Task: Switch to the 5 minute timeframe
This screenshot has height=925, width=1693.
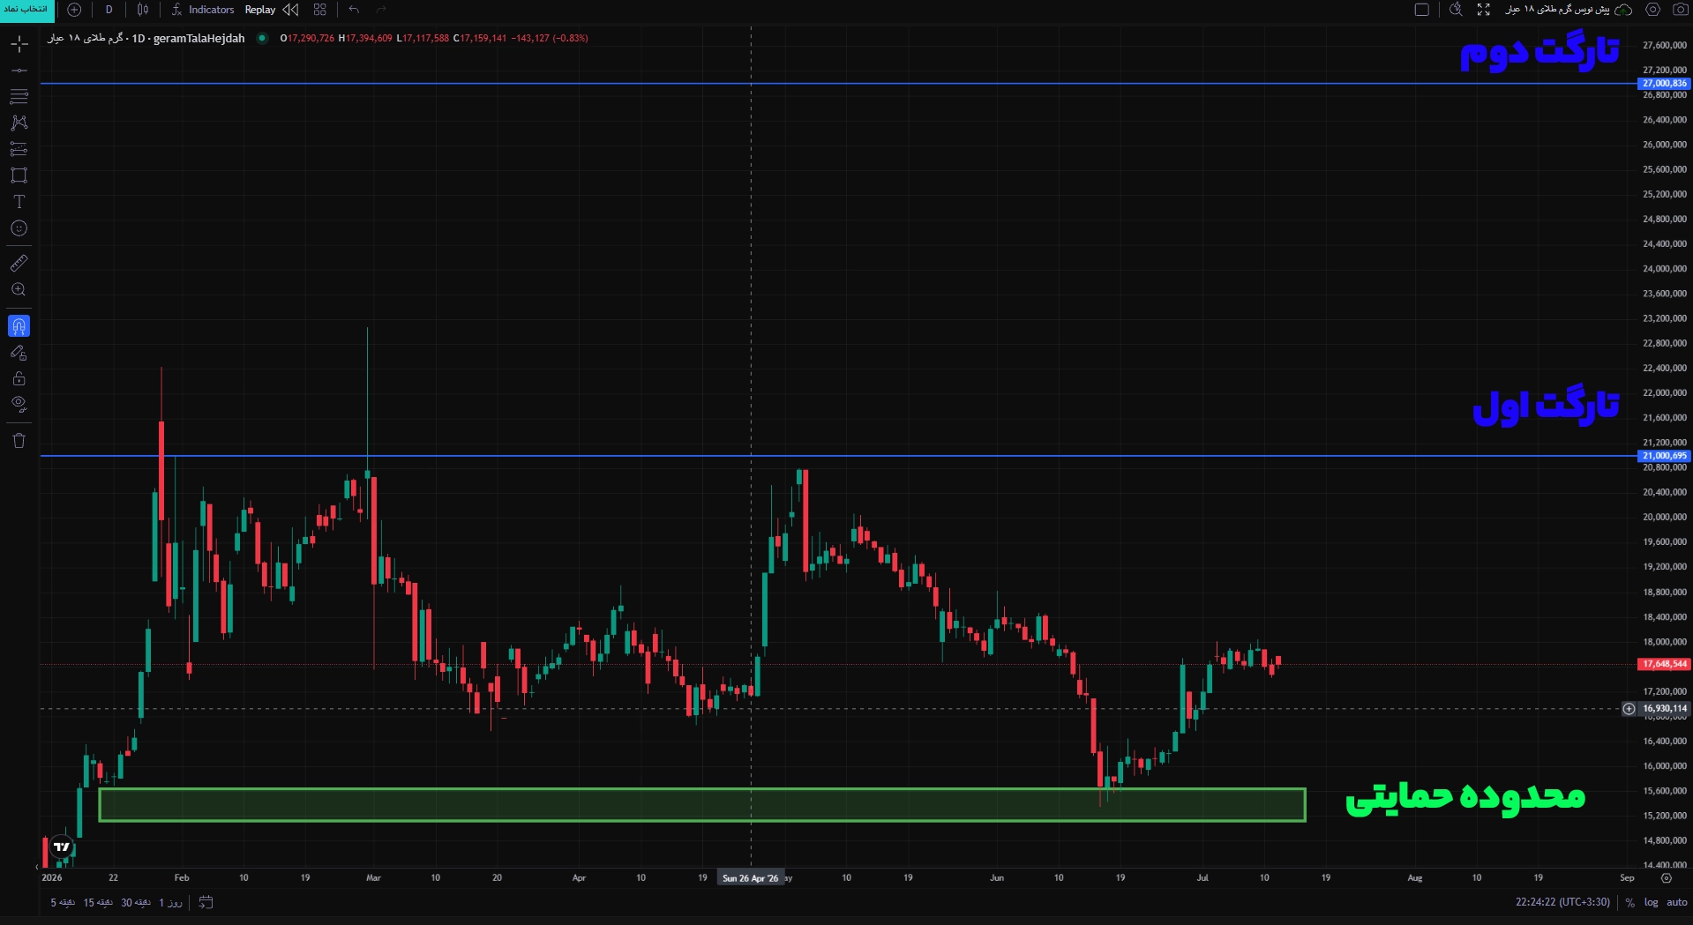Action: tap(62, 902)
